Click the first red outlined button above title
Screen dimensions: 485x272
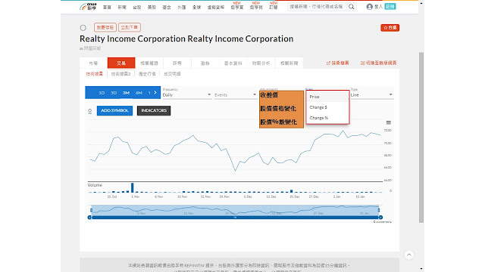click(105, 27)
